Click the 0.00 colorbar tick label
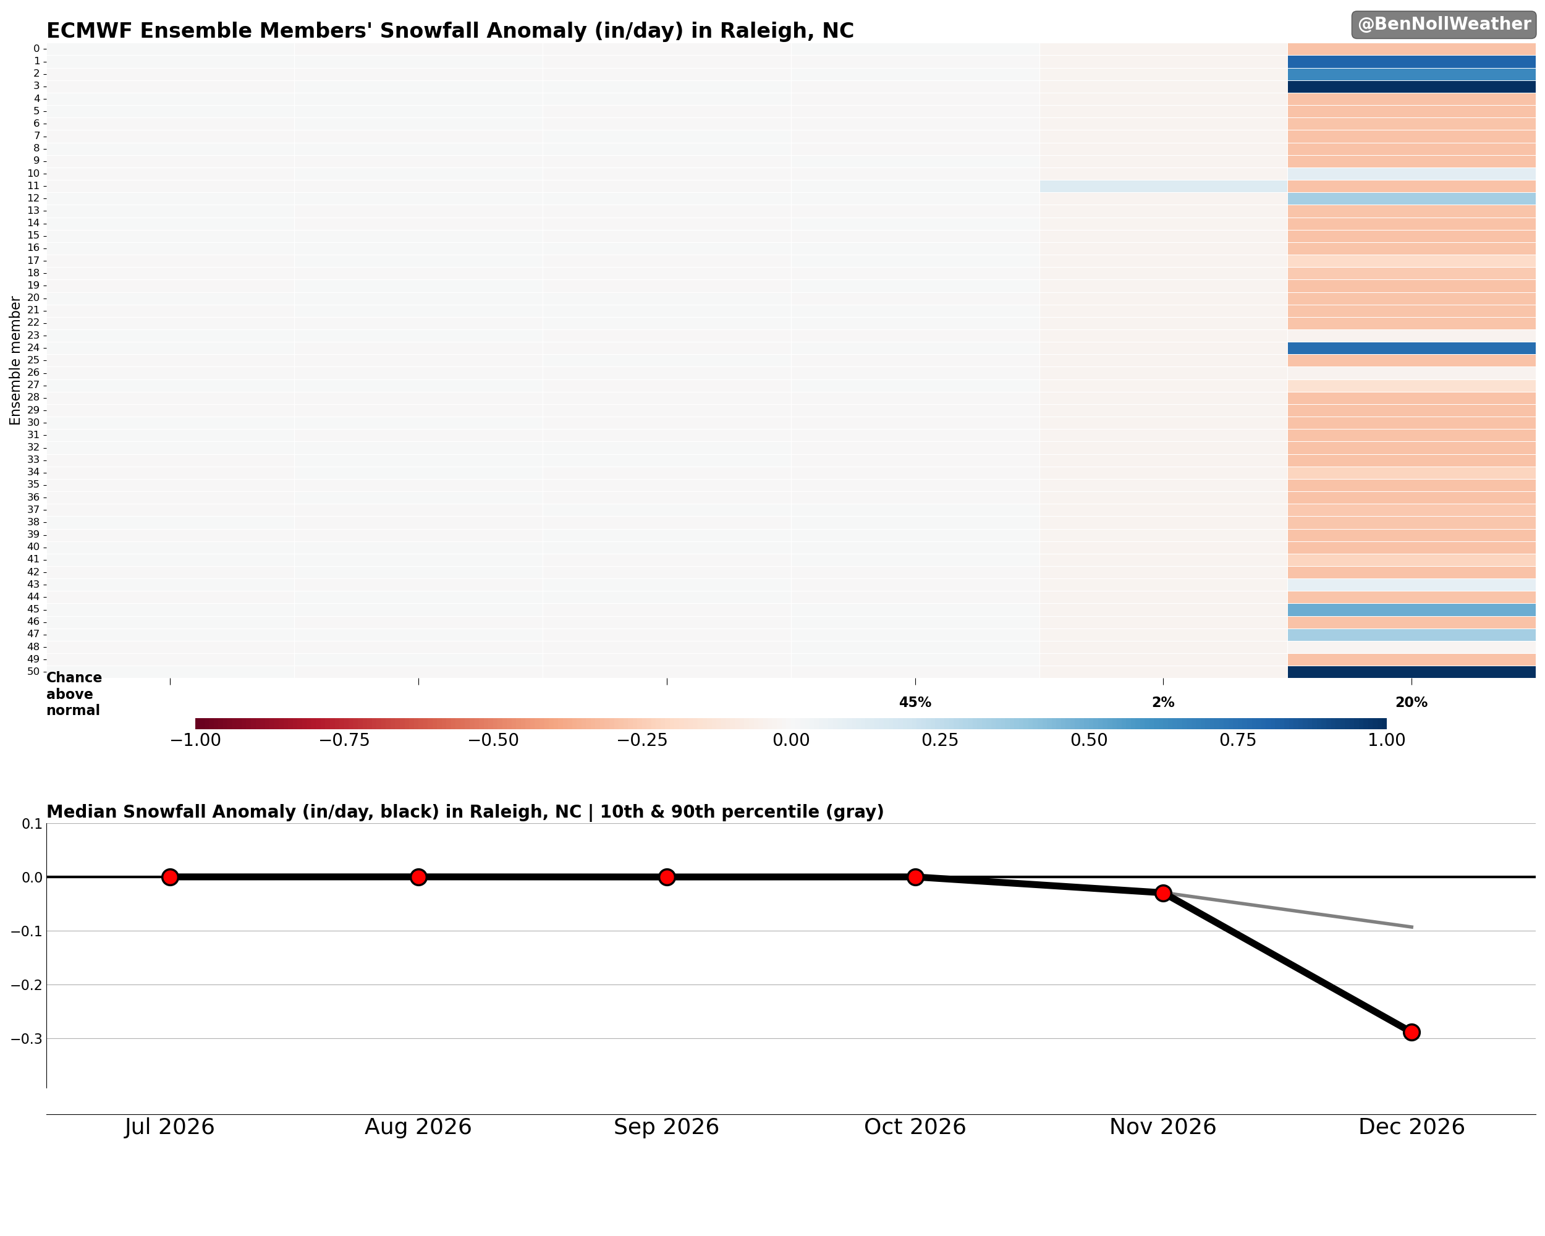Viewport: 1545px width, 1236px height. coord(791,741)
